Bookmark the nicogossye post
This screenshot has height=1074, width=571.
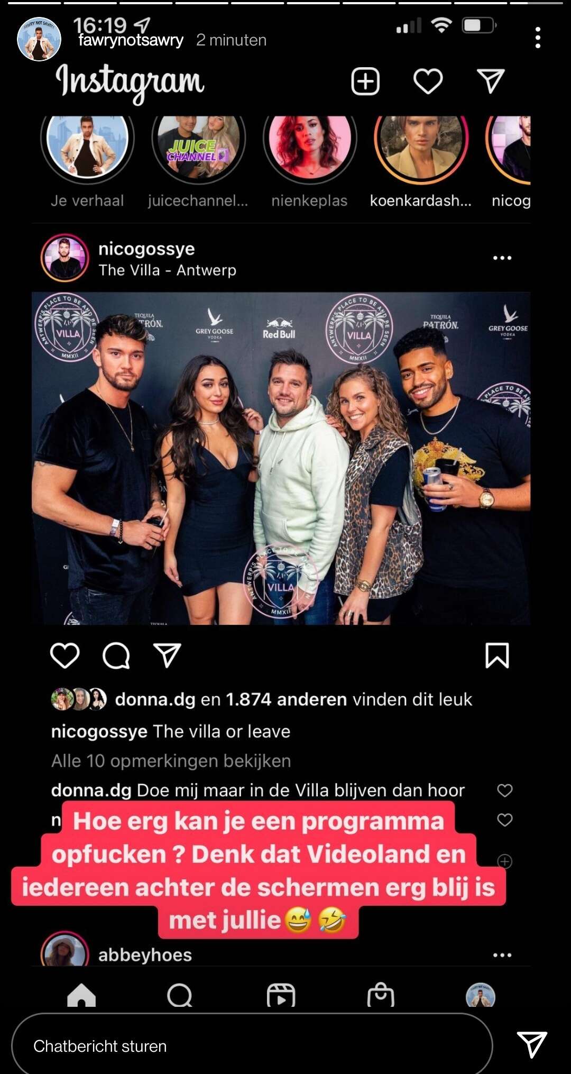pos(497,656)
